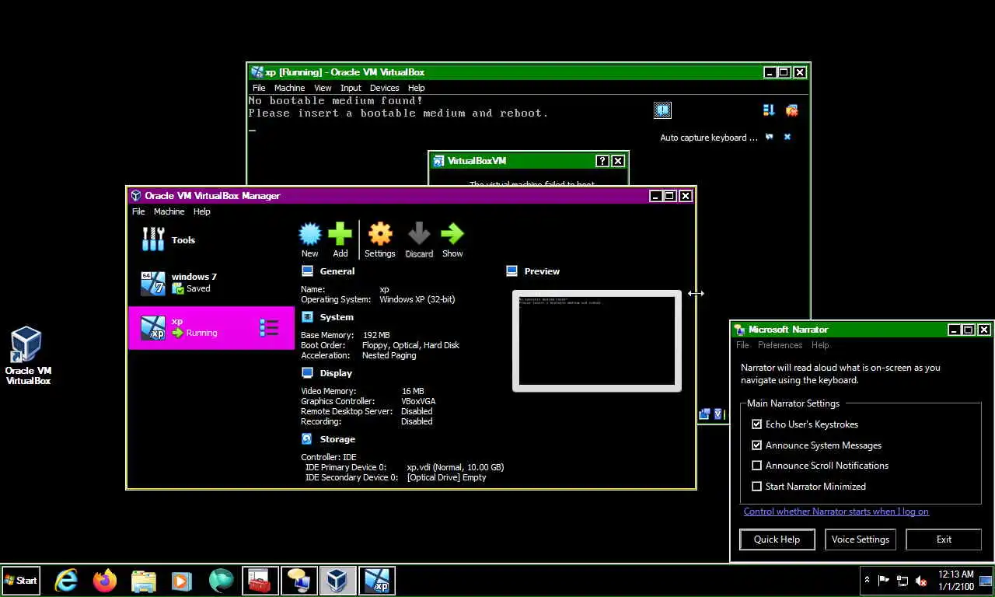Click the Start button
This screenshot has height=597, width=995.
(21, 581)
